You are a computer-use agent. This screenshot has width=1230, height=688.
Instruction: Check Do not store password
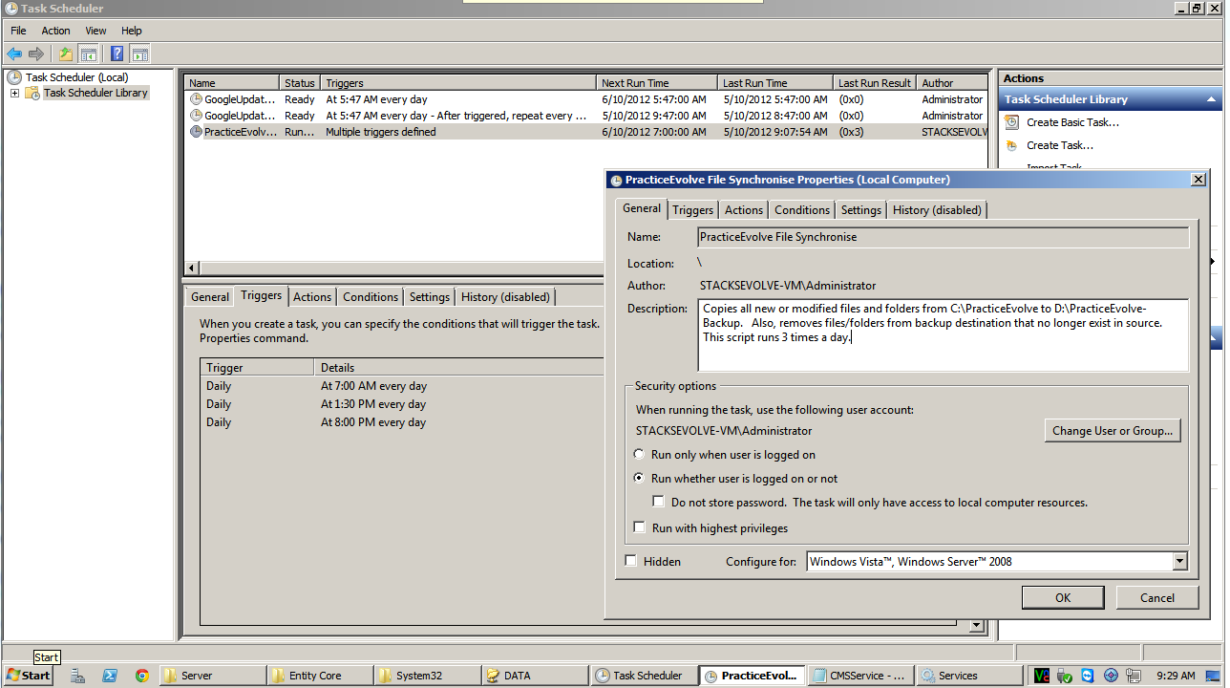coord(658,502)
